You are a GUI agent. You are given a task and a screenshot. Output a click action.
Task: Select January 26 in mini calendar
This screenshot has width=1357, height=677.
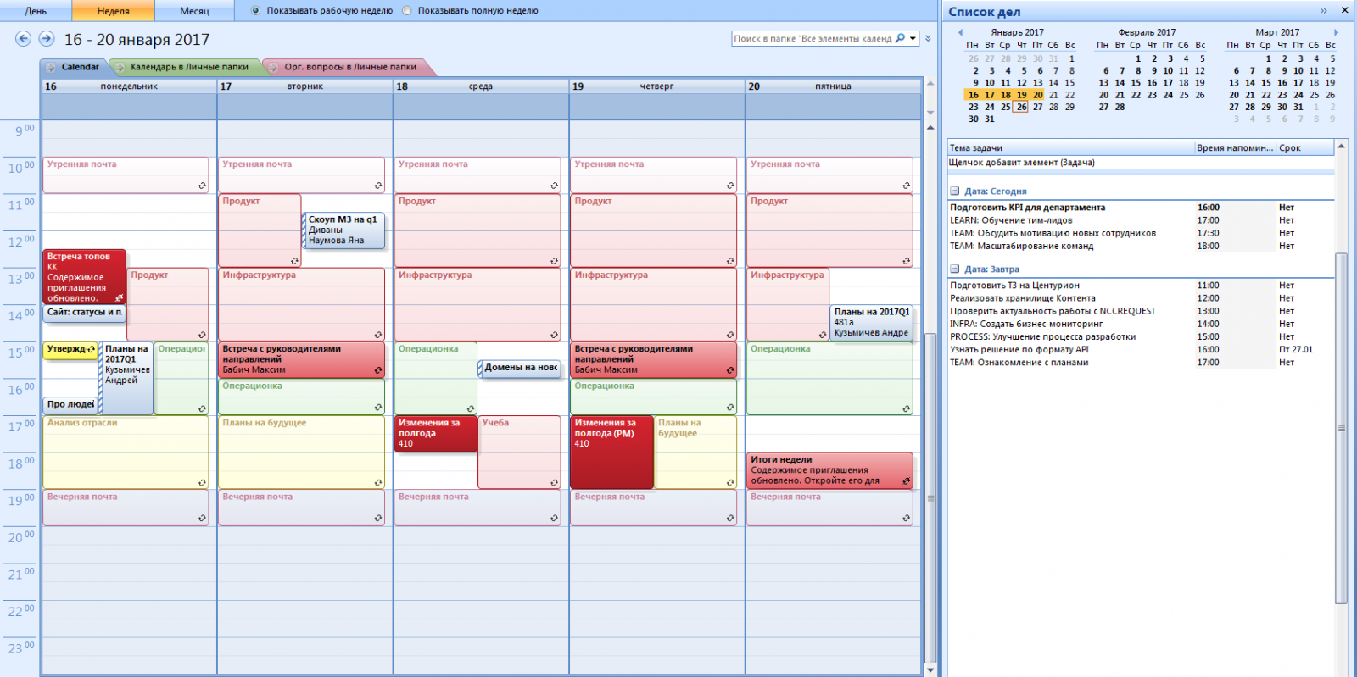click(x=1021, y=107)
